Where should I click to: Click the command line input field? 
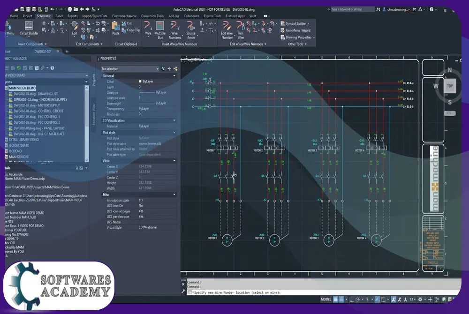[x=324, y=292]
